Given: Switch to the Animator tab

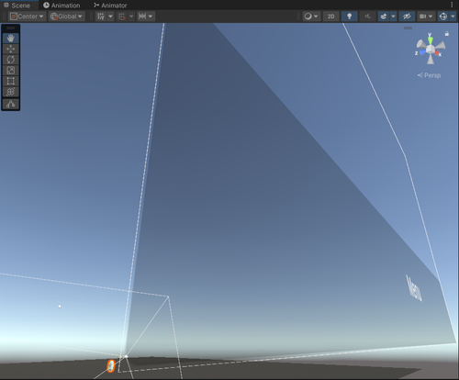Looking at the screenshot, I should pos(110,6).
